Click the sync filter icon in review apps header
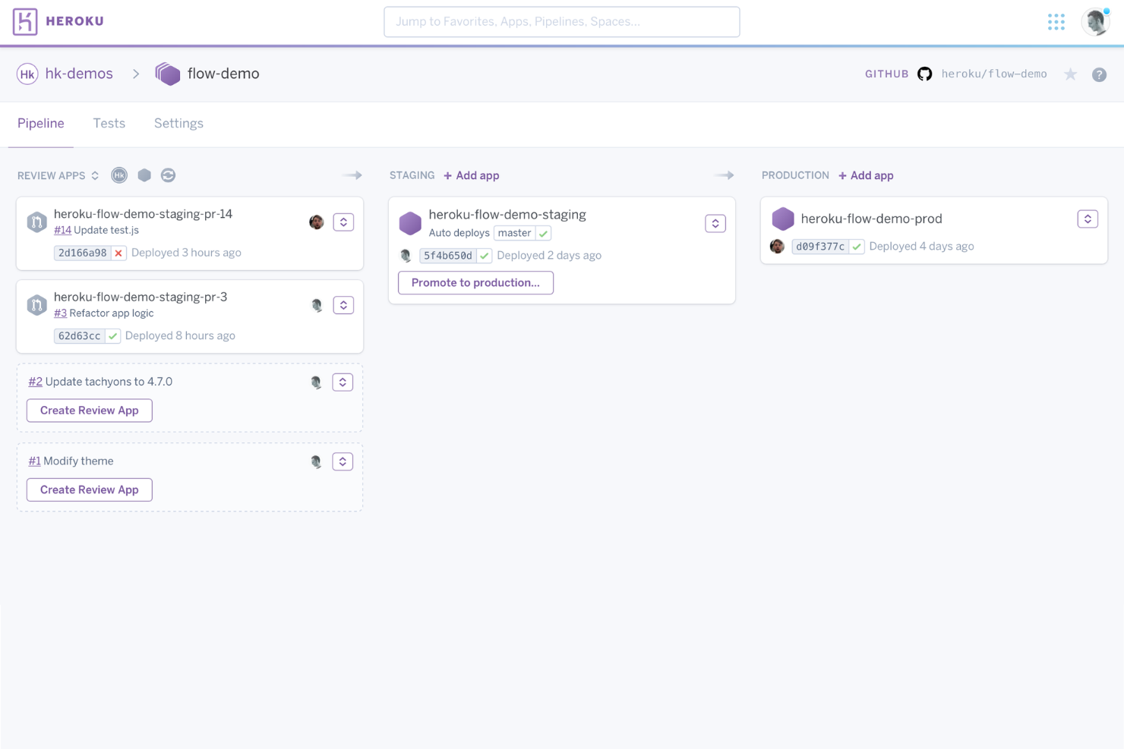1124x749 pixels. (x=168, y=175)
